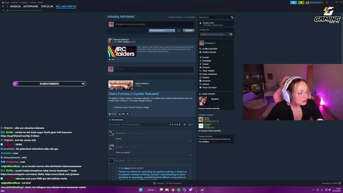Viewport: 343px width, 193px height.
Task: Focus the Yorum ekle comment box
Action: [x=154, y=69]
